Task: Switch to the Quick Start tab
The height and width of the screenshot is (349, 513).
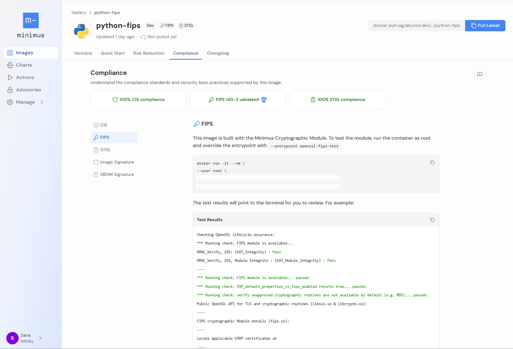Action: pyautogui.click(x=113, y=53)
